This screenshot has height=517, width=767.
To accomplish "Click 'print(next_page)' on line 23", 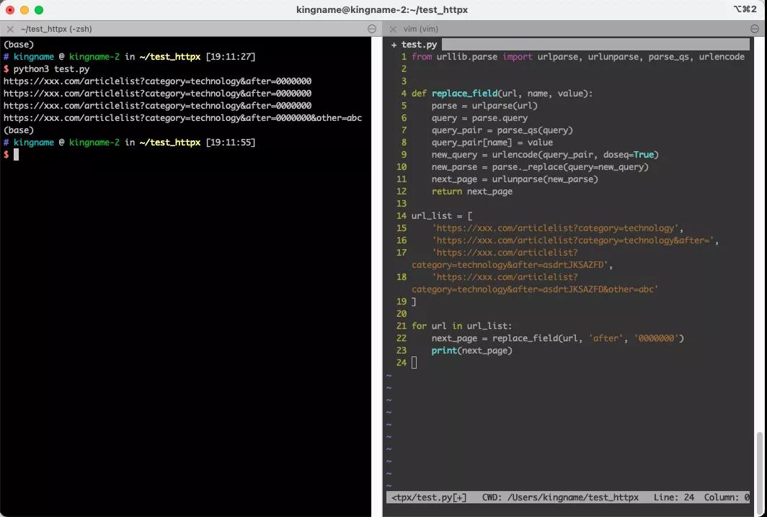I will [471, 350].
